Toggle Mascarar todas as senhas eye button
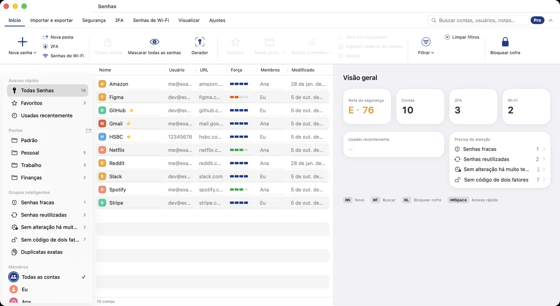The width and height of the screenshot is (560, 306). point(154,46)
